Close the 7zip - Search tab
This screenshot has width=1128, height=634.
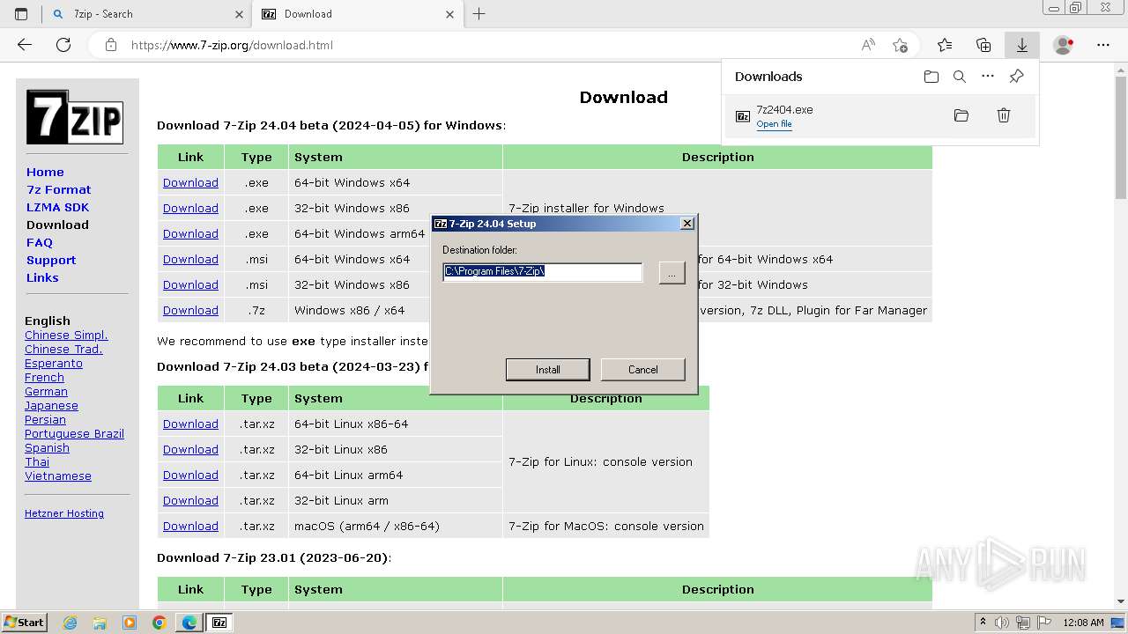click(239, 14)
